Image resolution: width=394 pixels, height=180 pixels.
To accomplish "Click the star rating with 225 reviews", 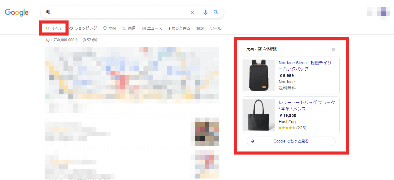I will pyautogui.click(x=293, y=128).
